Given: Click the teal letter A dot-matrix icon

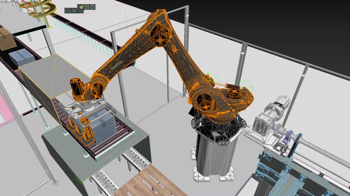Looking at the screenshot, I should coord(70,11).
